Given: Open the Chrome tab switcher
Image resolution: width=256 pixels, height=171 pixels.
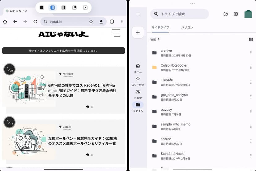Looking at the screenshot, I should (112, 22).
